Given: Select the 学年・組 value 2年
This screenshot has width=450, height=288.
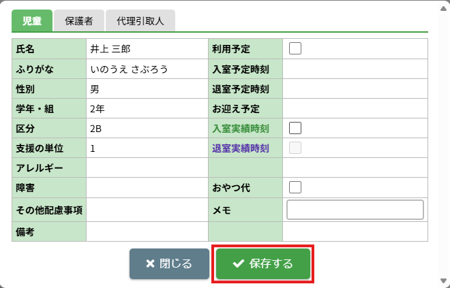Looking at the screenshot, I should click(97, 108).
